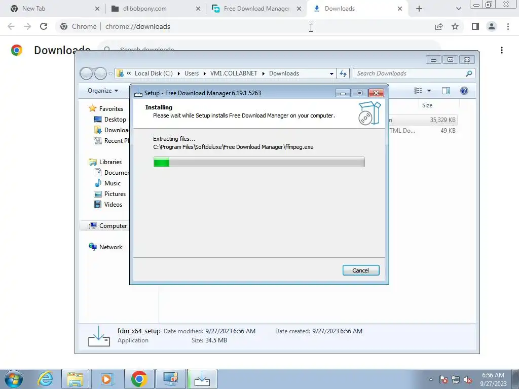Open Explorer view options dropdown arrow
This screenshot has width=519, height=389.
point(429,91)
